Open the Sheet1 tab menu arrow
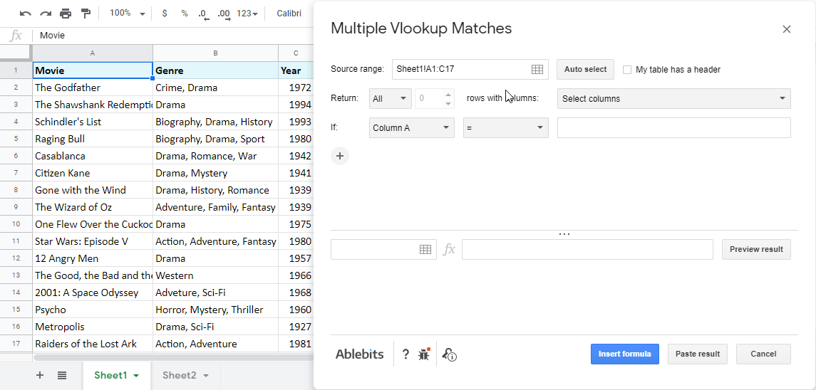The height and width of the screenshot is (390, 816). pyautogui.click(x=136, y=376)
